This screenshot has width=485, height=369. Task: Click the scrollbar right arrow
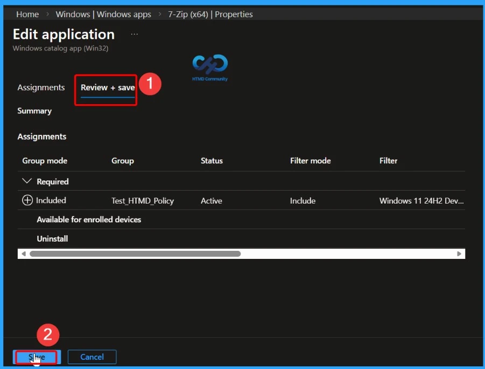(459, 254)
